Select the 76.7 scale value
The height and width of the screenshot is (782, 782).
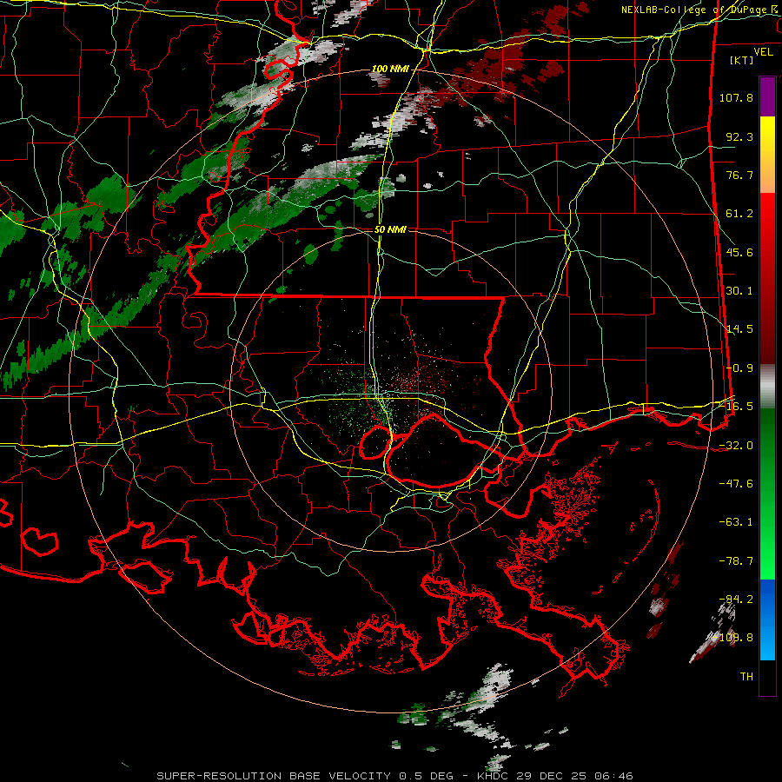(x=739, y=175)
